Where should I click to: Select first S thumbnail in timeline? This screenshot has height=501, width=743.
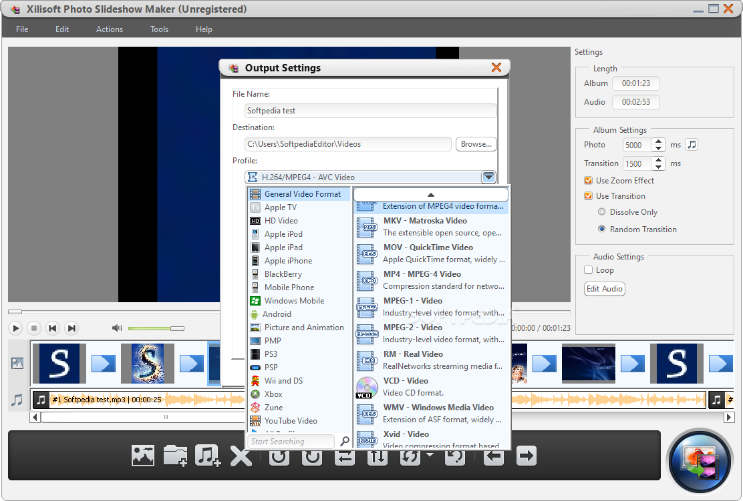[59, 364]
